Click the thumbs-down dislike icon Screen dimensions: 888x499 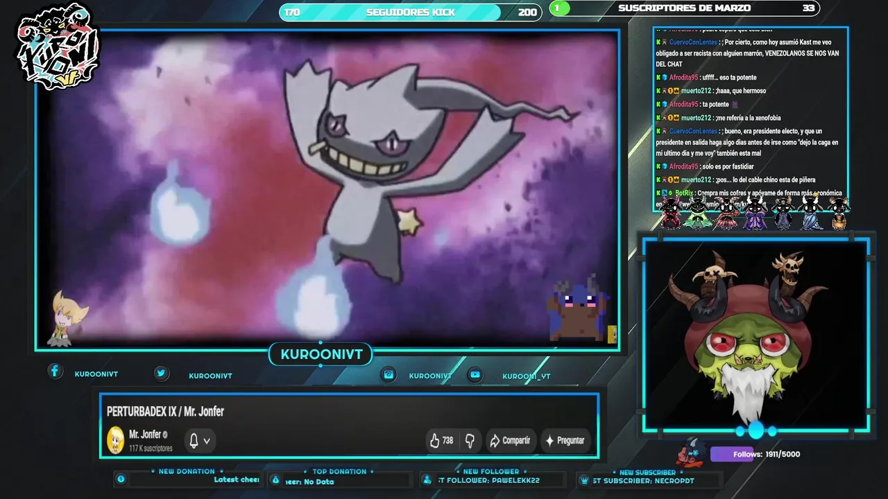[x=470, y=441]
